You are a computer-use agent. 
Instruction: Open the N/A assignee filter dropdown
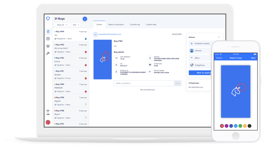(x=74, y=25)
